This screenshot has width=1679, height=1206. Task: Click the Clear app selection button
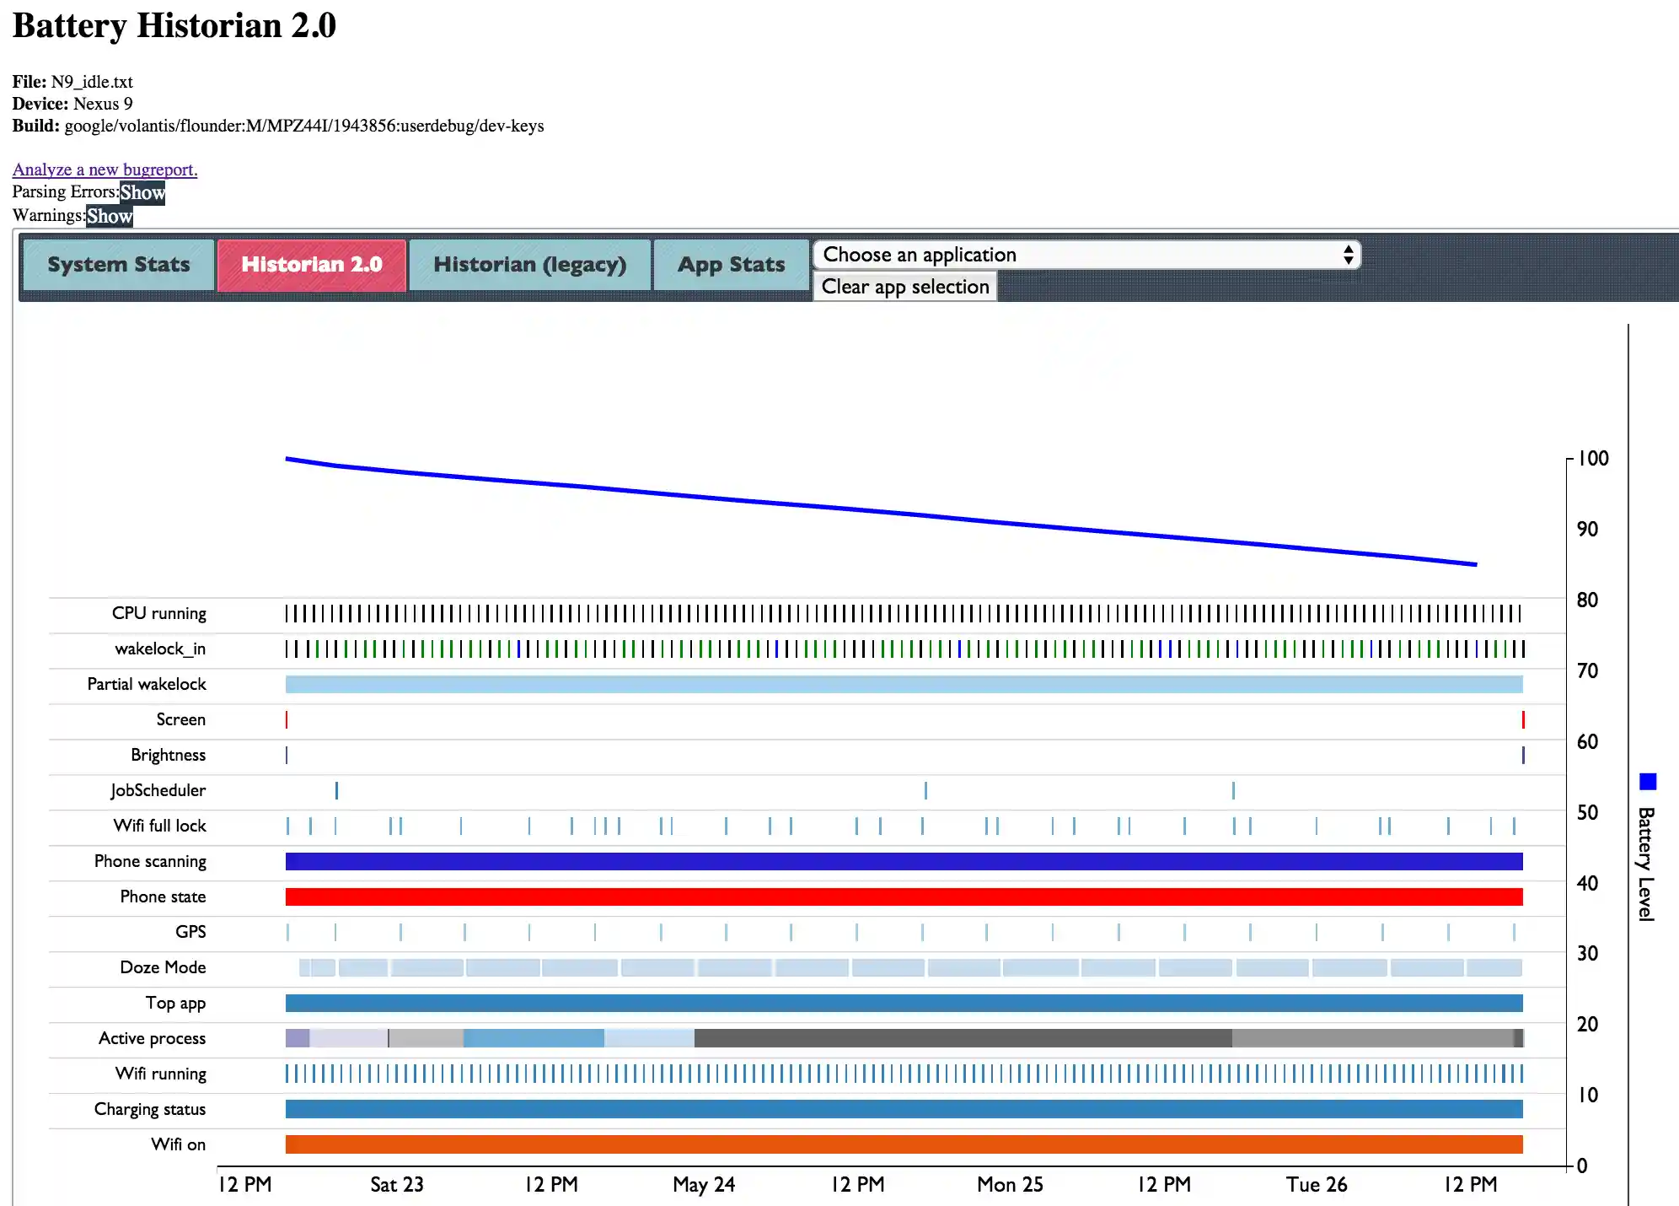tap(905, 287)
